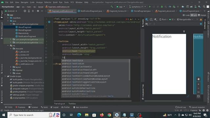Toggle orientation for preview icon

(151, 20)
